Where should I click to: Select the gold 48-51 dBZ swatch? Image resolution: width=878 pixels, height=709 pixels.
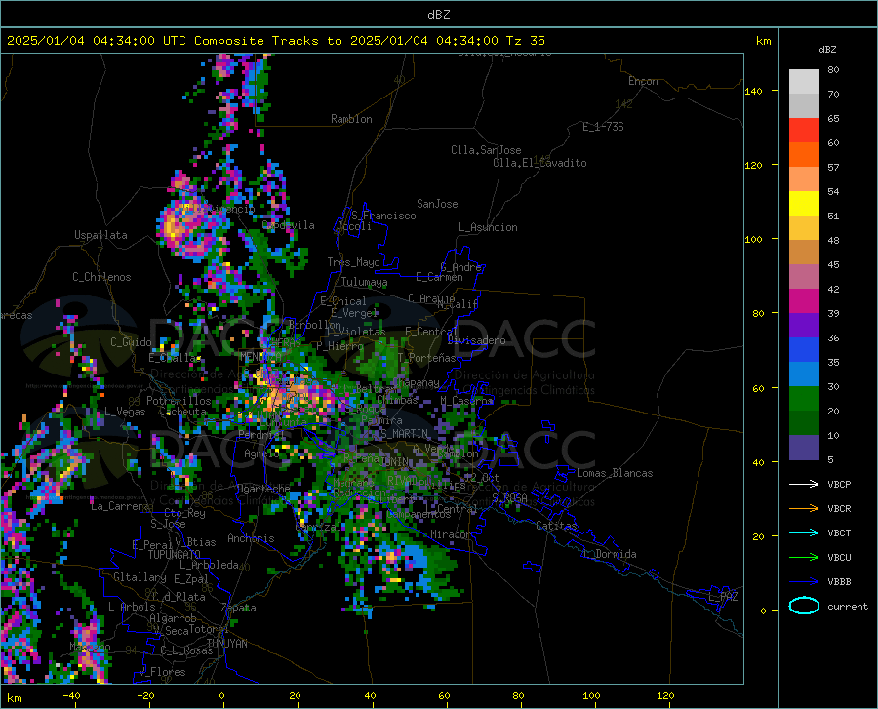(804, 228)
